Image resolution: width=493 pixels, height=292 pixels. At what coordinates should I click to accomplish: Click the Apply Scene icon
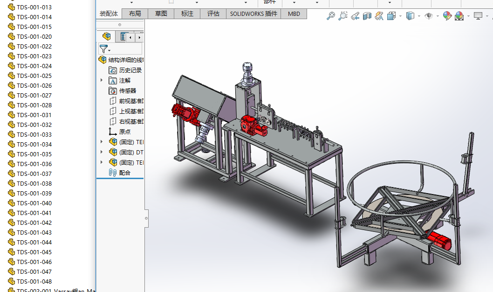pos(459,16)
